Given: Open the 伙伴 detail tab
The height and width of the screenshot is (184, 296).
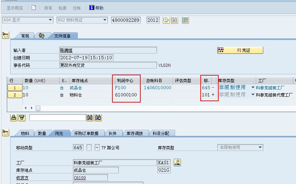Looking at the screenshot, I should pos(112,133).
